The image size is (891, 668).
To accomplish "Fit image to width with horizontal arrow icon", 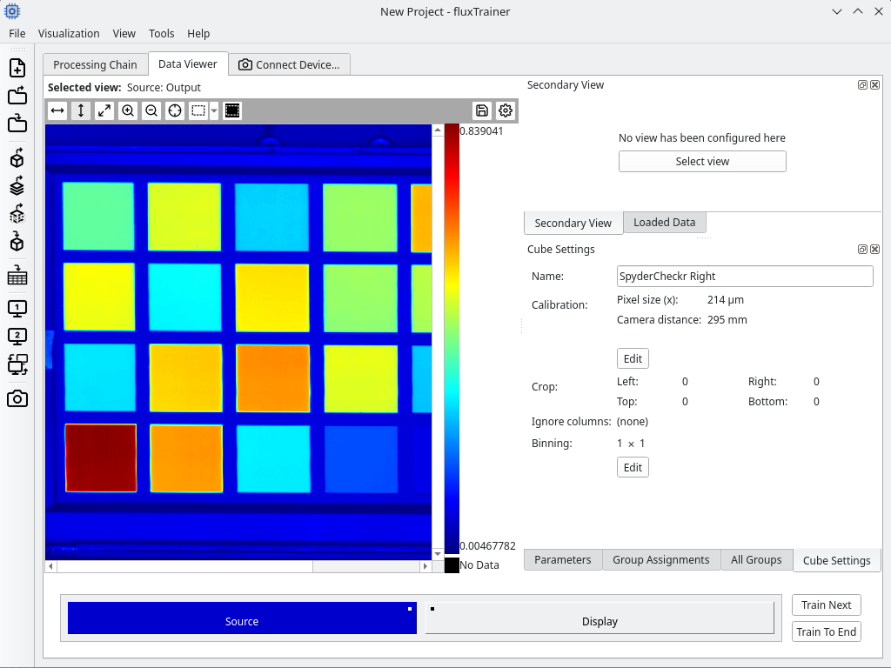I will (x=57, y=110).
